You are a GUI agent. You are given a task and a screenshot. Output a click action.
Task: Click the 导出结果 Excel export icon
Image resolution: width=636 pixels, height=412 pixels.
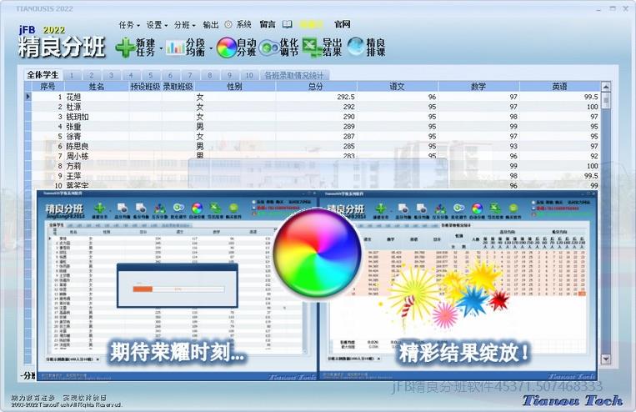tap(312, 47)
